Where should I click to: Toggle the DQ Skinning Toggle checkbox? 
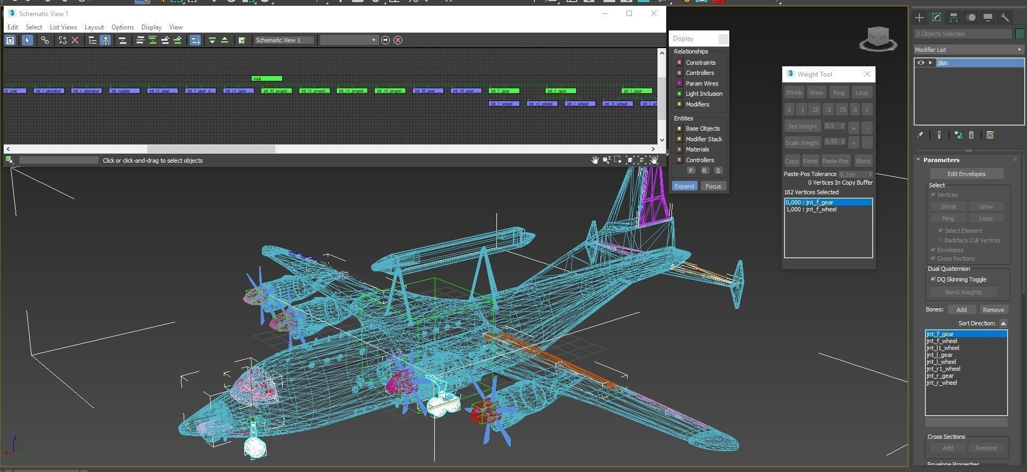click(933, 279)
